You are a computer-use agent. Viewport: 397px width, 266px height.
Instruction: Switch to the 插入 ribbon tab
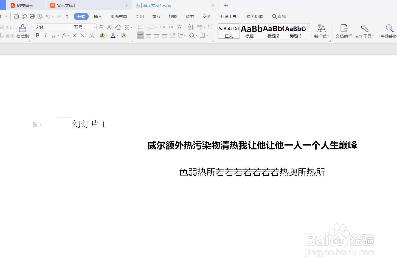click(x=98, y=16)
